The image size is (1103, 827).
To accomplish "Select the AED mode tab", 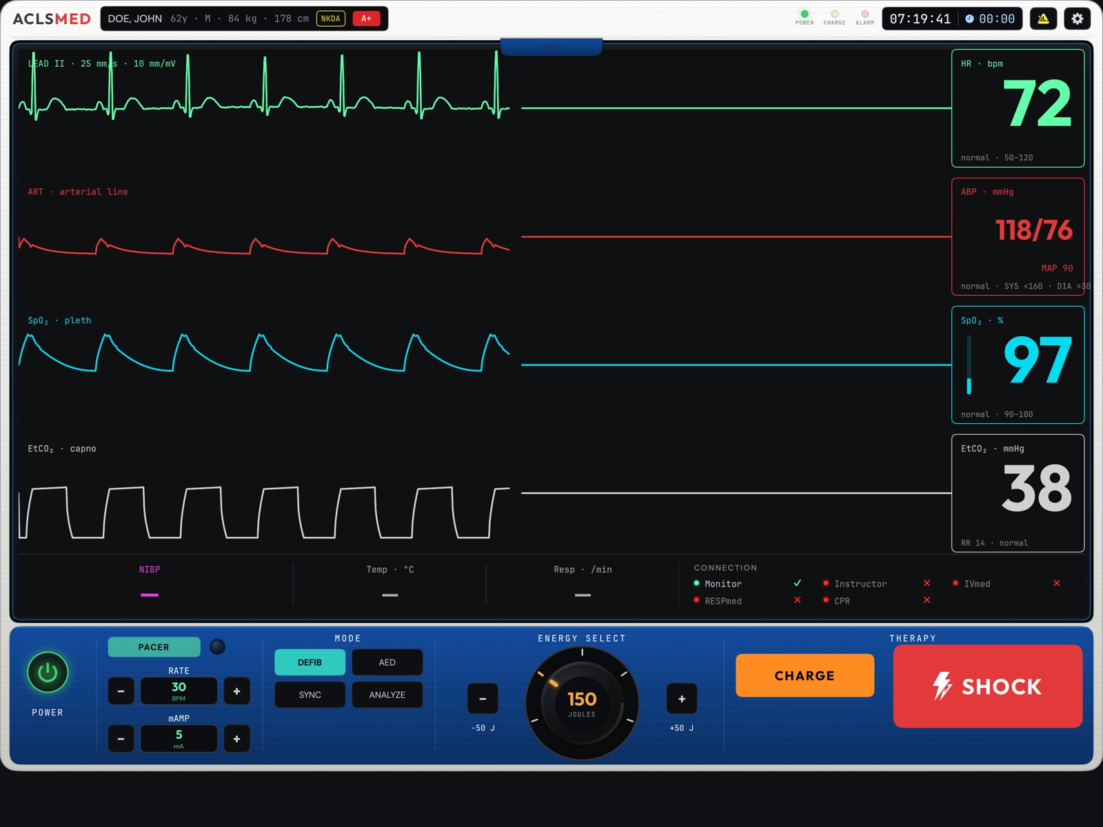I will pos(387,662).
